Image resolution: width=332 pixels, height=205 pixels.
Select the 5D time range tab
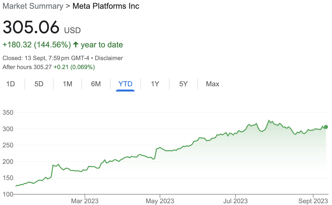click(x=39, y=84)
